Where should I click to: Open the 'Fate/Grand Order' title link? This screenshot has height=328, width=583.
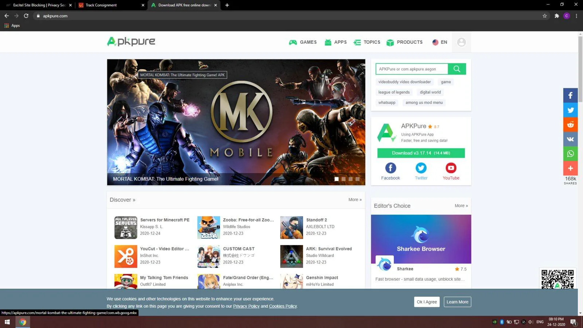(x=248, y=278)
